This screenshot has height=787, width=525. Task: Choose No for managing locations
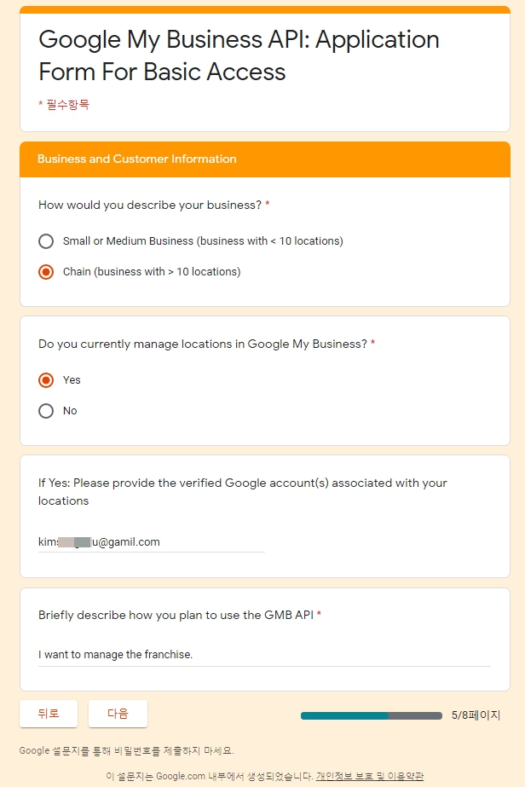pyautogui.click(x=46, y=411)
